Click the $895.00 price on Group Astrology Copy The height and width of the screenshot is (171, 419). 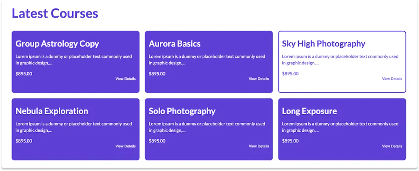point(24,74)
